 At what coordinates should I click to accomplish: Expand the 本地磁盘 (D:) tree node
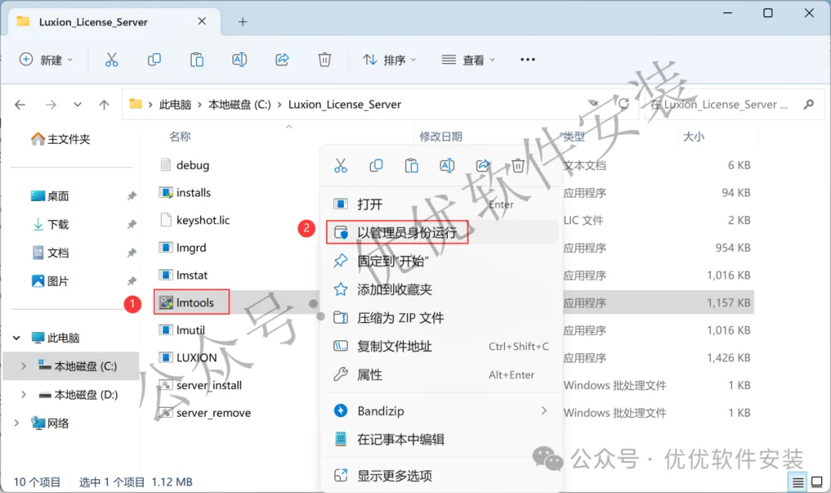pyautogui.click(x=24, y=395)
